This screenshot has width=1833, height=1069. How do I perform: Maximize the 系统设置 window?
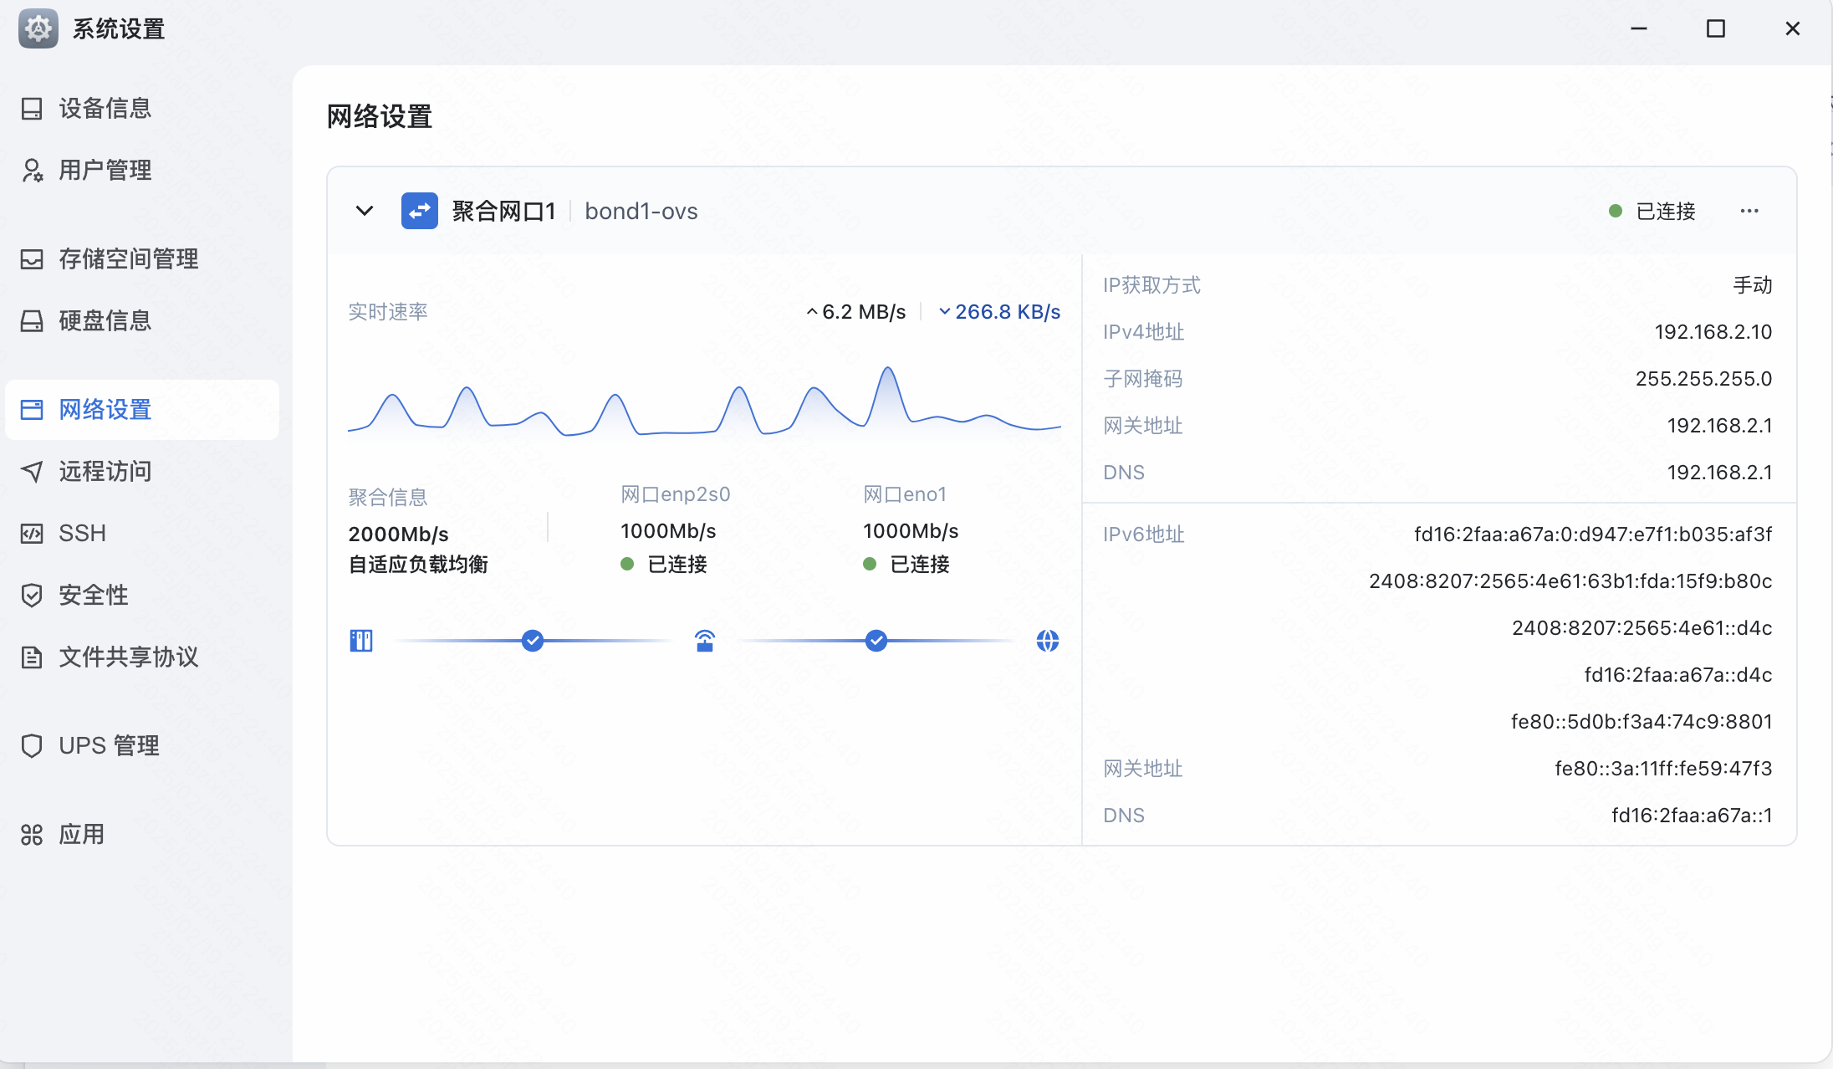pos(1716,28)
